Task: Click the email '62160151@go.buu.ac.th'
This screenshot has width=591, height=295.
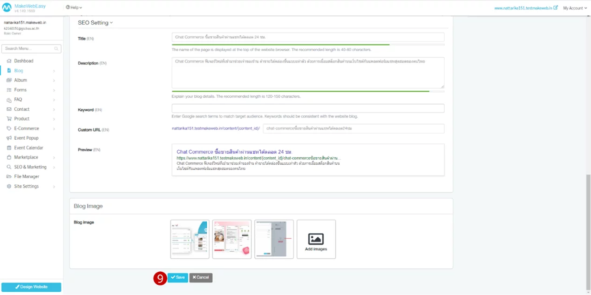Action: click(21, 28)
